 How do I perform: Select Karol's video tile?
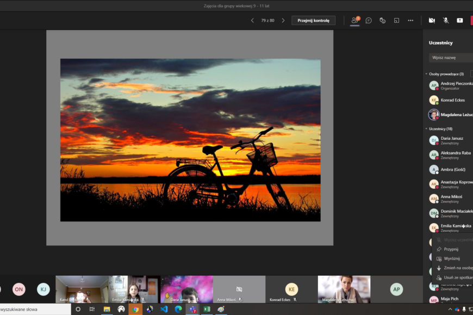point(82,289)
